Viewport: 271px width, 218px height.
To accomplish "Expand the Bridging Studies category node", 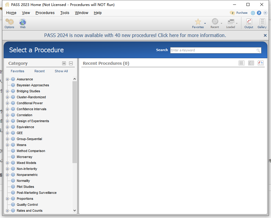I will 7,91.
